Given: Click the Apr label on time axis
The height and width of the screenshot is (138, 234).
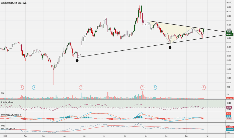Looking at the screenshot, I should (65, 136).
